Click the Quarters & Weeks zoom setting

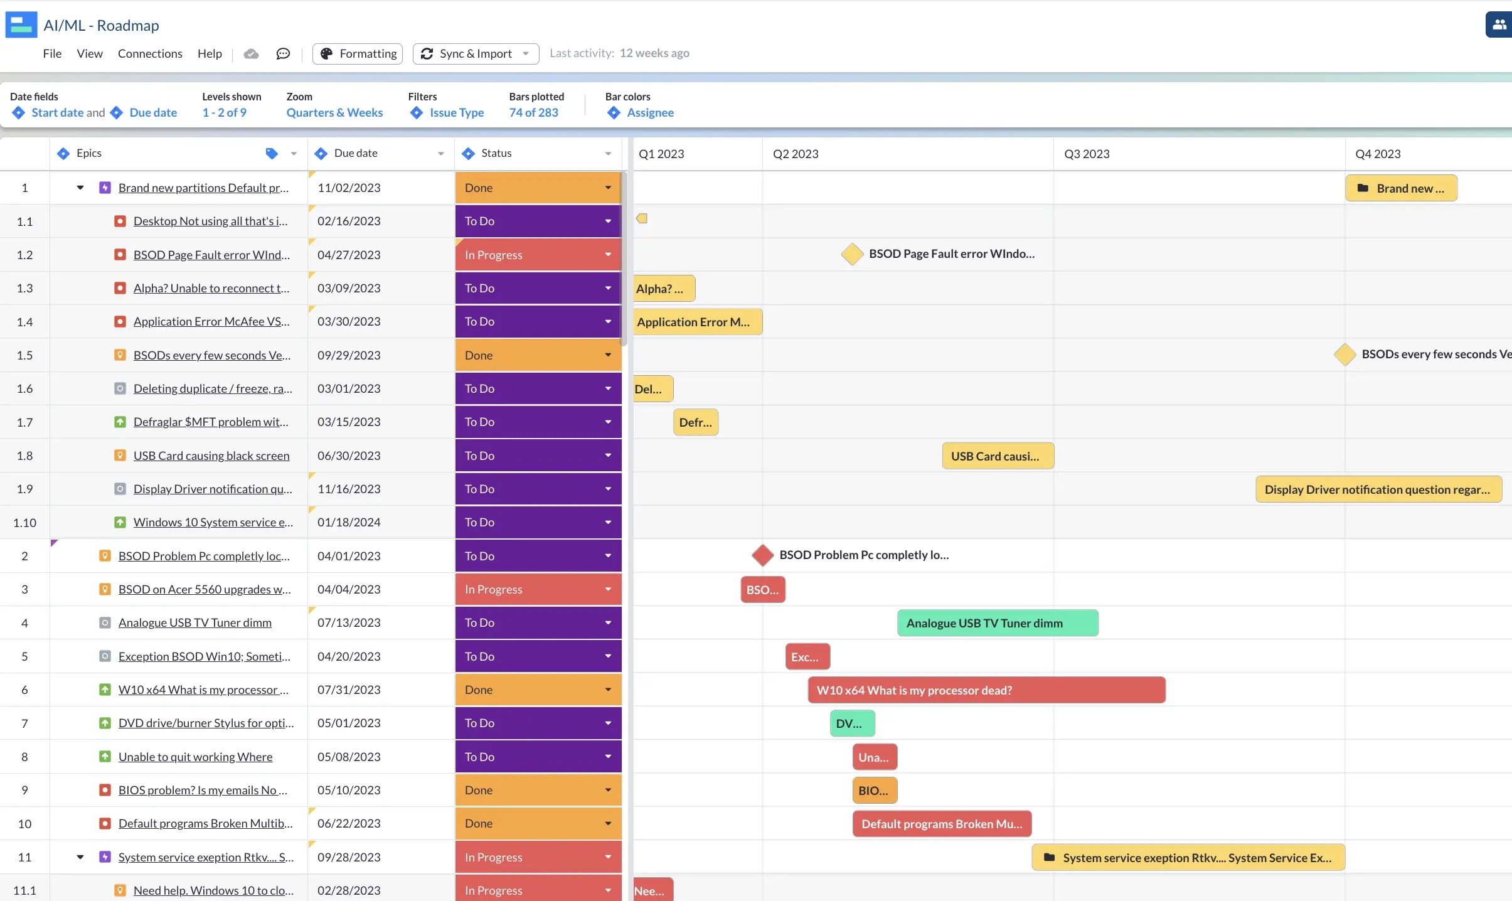point(334,113)
